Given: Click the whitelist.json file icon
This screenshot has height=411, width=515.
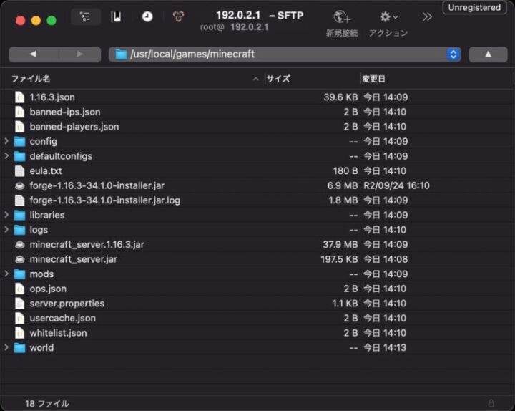Looking at the screenshot, I should click(20, 333).
